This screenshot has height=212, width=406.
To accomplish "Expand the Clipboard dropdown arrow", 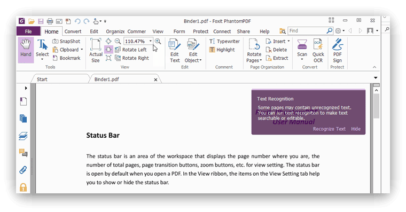I will (x=82, y=50).
